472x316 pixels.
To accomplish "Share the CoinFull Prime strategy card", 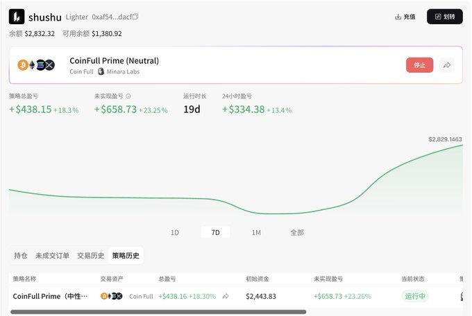I will coord(447,65).
